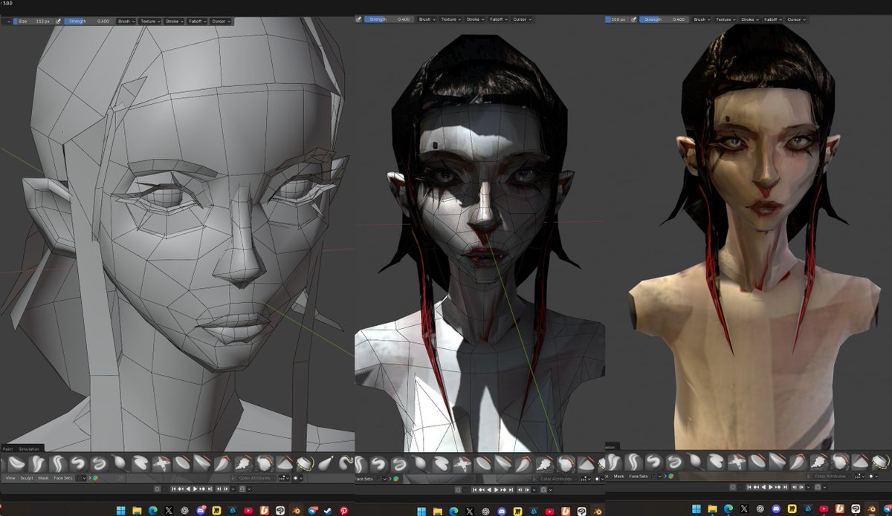Click the Color Attributes selector

(256, 478)
